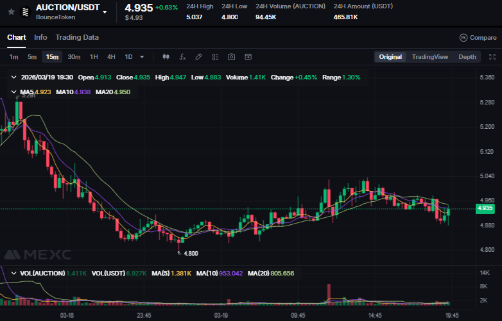Image resolution: width=502 pixels, height=321 pixels.
Task: Click the VOL(USDT) 6.927K legend
Action: tap(119, 274)
